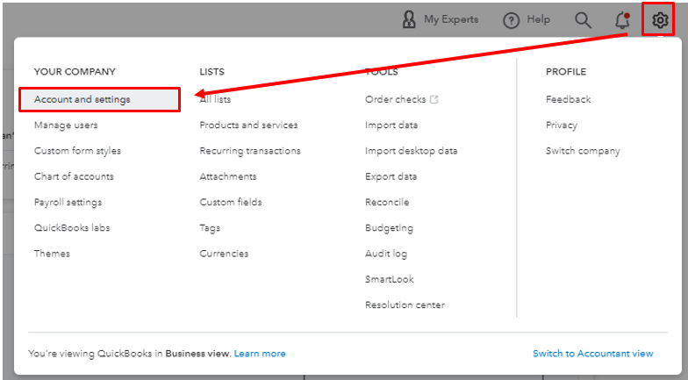
Task: Switch to Accountant view
Action: point(593,354)
